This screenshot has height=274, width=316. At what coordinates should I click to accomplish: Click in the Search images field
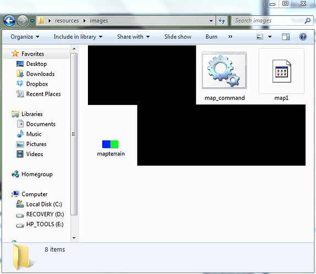coord(269,20)
